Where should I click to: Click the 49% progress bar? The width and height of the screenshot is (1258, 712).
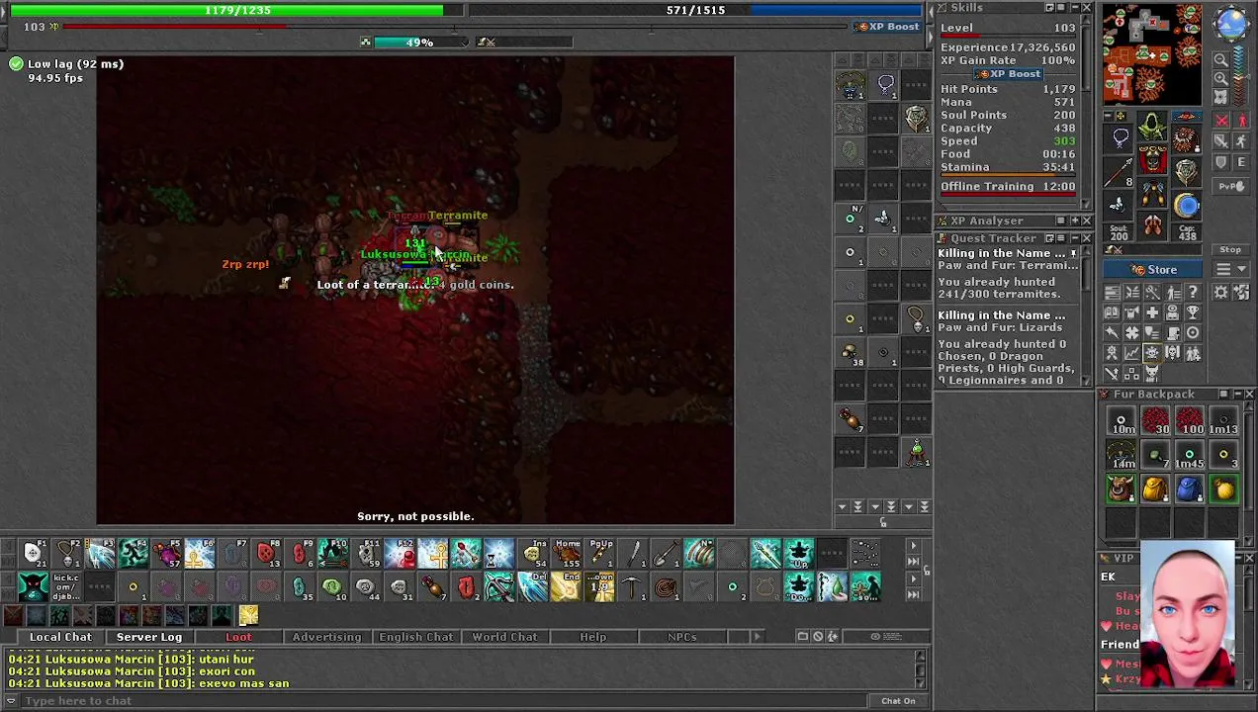tap(419, 42)
